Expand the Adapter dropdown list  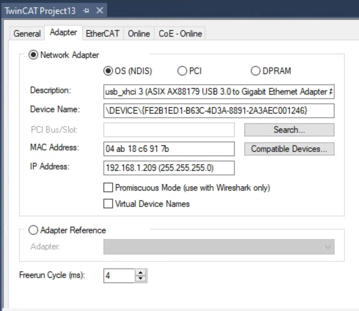[219, 246]
